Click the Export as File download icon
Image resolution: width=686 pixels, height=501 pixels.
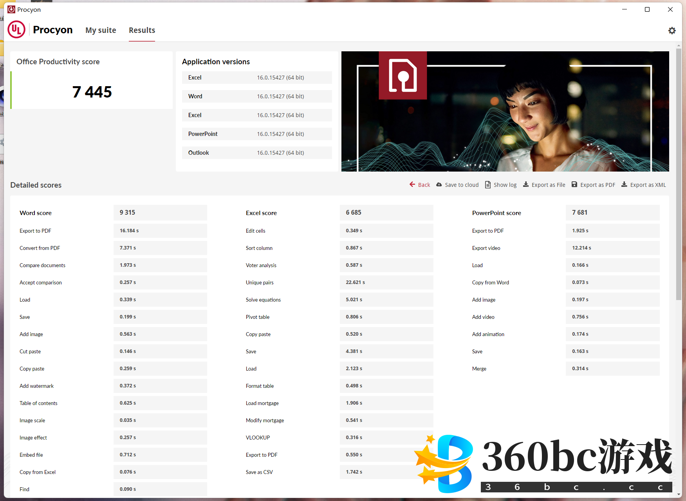526,184
